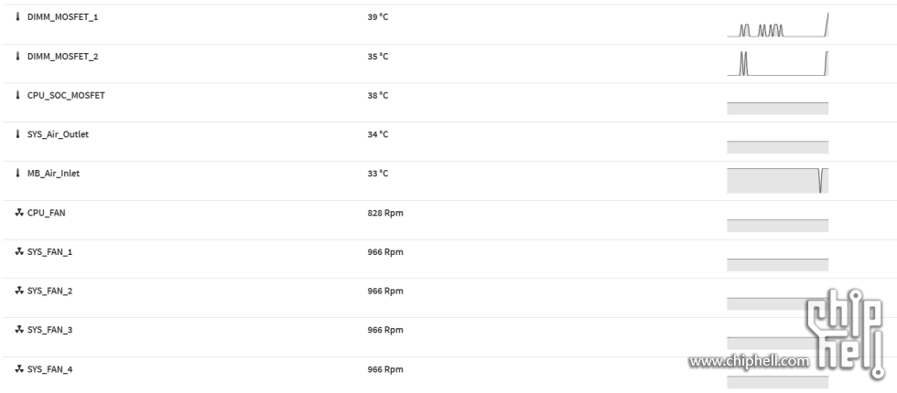
Task: Click the SYS_FAN_1 fan icon
Action: coord(19,251)
